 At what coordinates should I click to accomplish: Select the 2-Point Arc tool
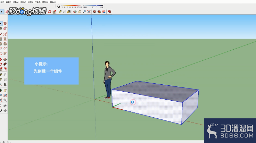tap(5, 49)
